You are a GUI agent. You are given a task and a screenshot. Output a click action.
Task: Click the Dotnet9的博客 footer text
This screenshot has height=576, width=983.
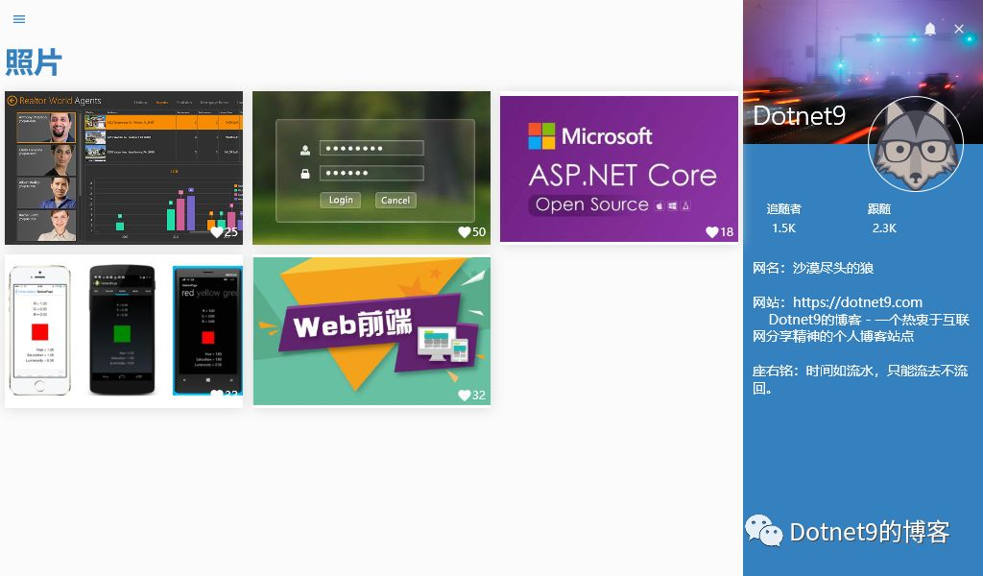[870, 532]
